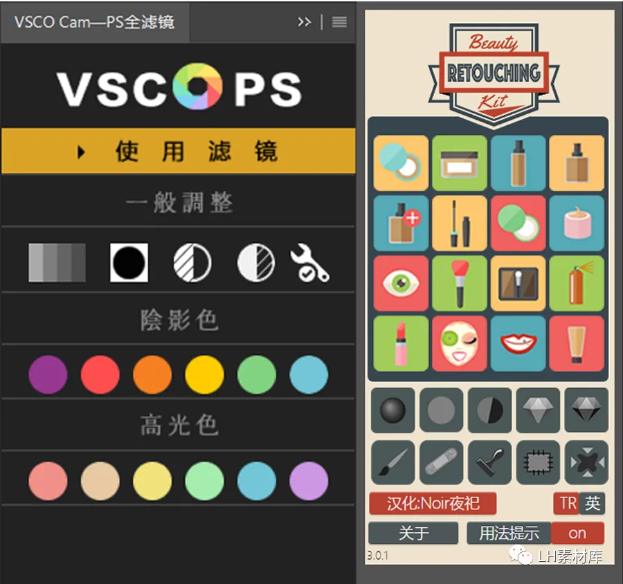Click the cosmetic tube icon on red
The width and height of the screenshot is (623, 584).
click(x=577, y=344)
